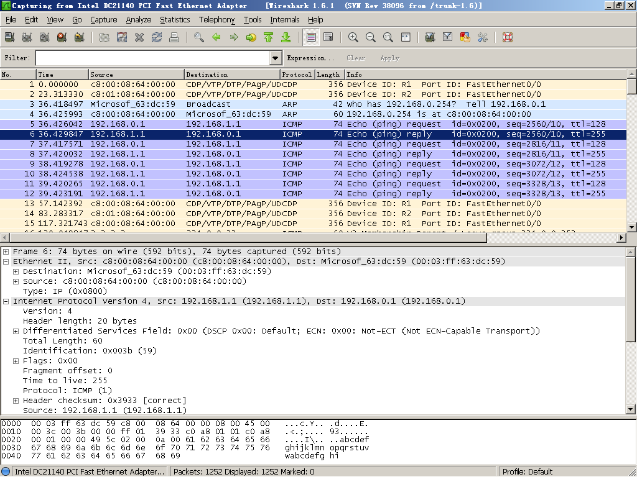Screen dimensions: 637x477
Task: Select packet 3 ARP Who has 192.168.0.254
Action: pyautogui.click(x=313, y=104)
